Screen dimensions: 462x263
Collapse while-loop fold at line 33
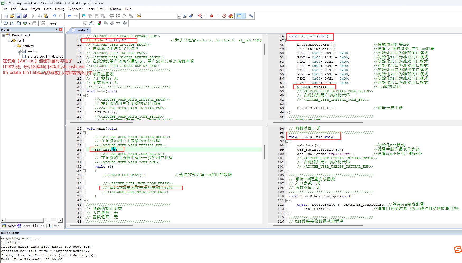click(84, 171)
